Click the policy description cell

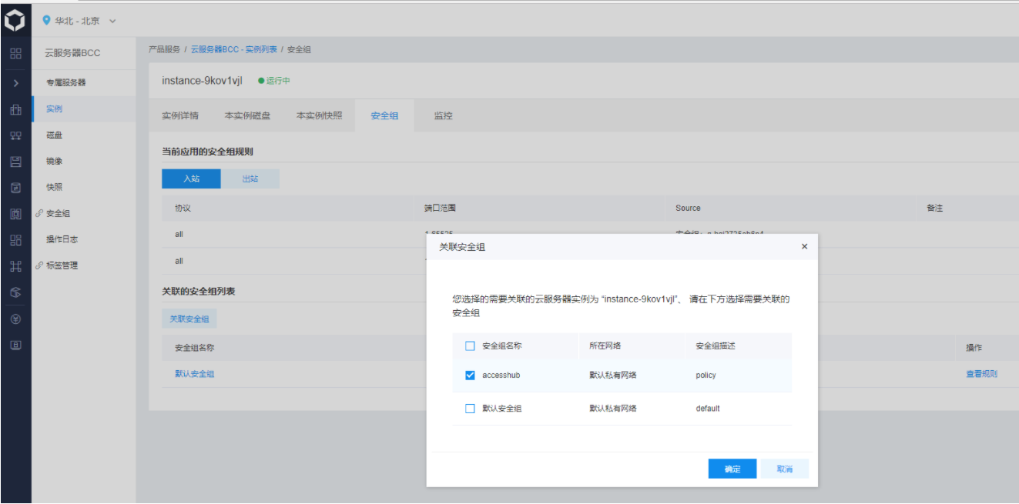coord(706,375)
